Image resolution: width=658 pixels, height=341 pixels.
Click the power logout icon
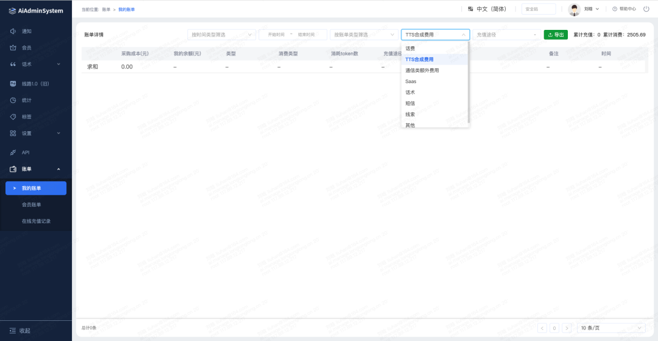pos(646,9)
